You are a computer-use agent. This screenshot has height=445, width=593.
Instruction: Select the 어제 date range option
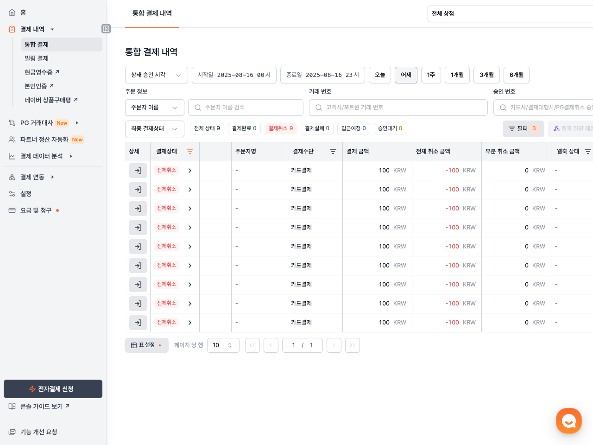click(406, 75)
